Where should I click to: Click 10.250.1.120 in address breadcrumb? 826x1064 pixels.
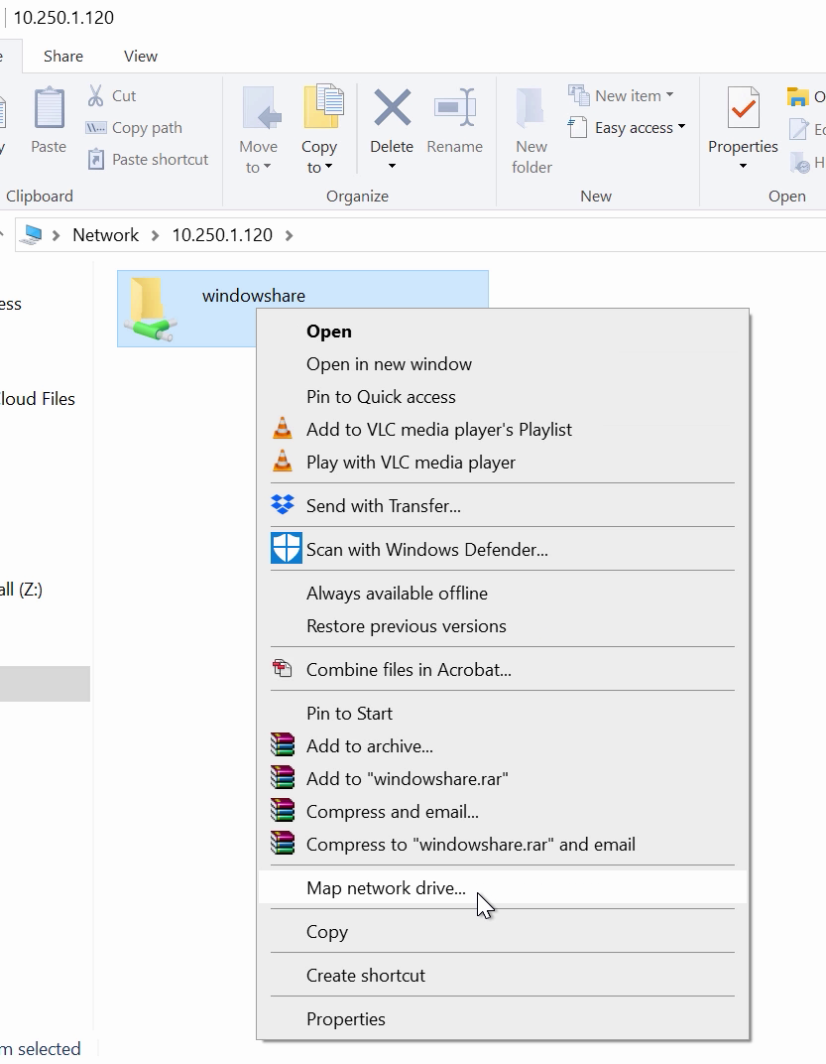coord(222,235)
